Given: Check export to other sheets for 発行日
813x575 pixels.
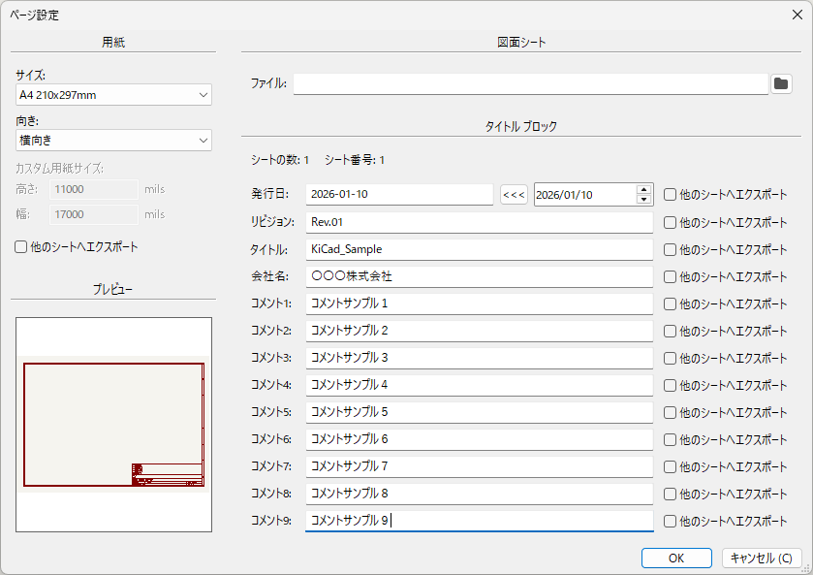Looking at the screenshot, I should tap(671, 195).
